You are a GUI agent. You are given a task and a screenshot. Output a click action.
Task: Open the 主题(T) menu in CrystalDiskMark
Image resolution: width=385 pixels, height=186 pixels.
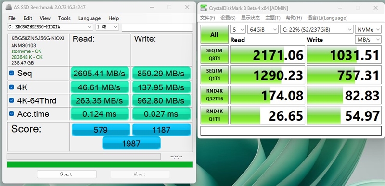(273, 18)
